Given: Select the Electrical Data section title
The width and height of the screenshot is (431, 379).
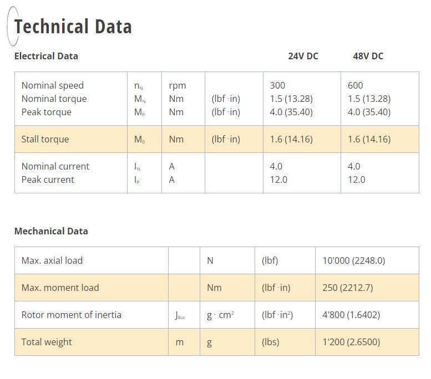Looking at the screenshot, I should point(46,56).
